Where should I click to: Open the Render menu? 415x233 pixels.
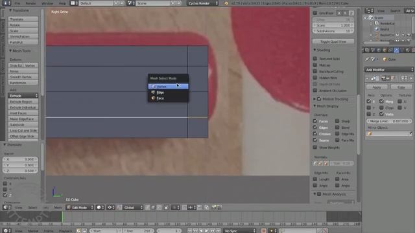30,3
